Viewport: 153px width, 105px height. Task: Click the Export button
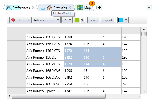107,20
